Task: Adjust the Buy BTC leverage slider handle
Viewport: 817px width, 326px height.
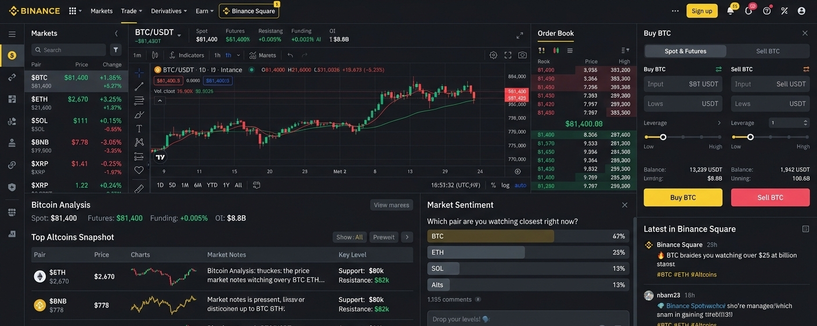Action: coord(663,137)
